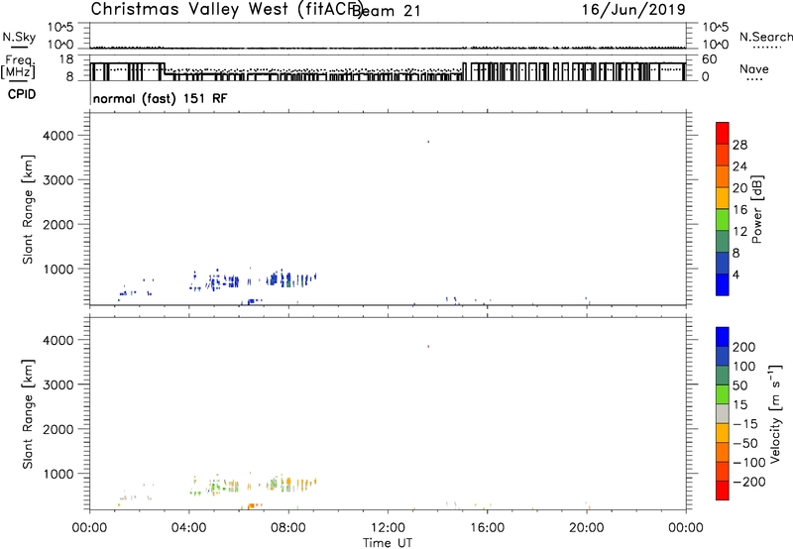Select the '04:00' time tick label
Screen dimensions: 793x549
click(x=189, y=528)
